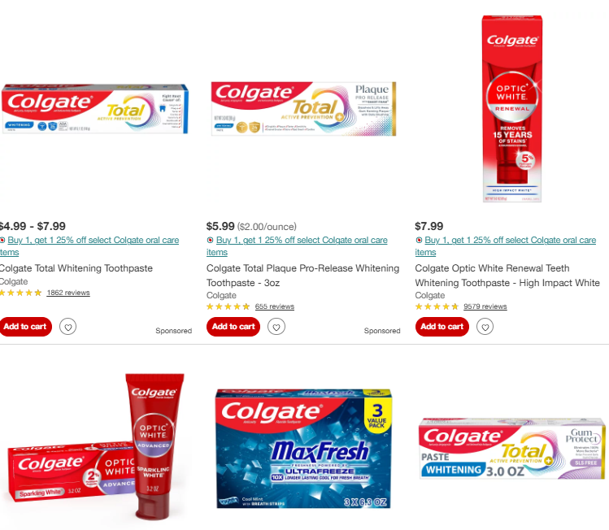Add Plaque Pro-Release 3oz toothpaste to cart
Viewport: 609px width, 530px height.
tap(233, 327)
